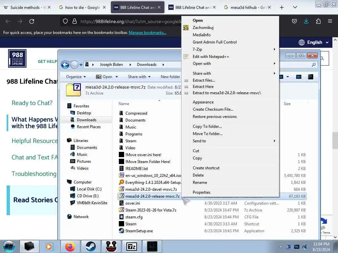Click the preview pane icon in Explorer toolbar
The width and height of the screenshot is (338, 253).
(x=298, y=77)
